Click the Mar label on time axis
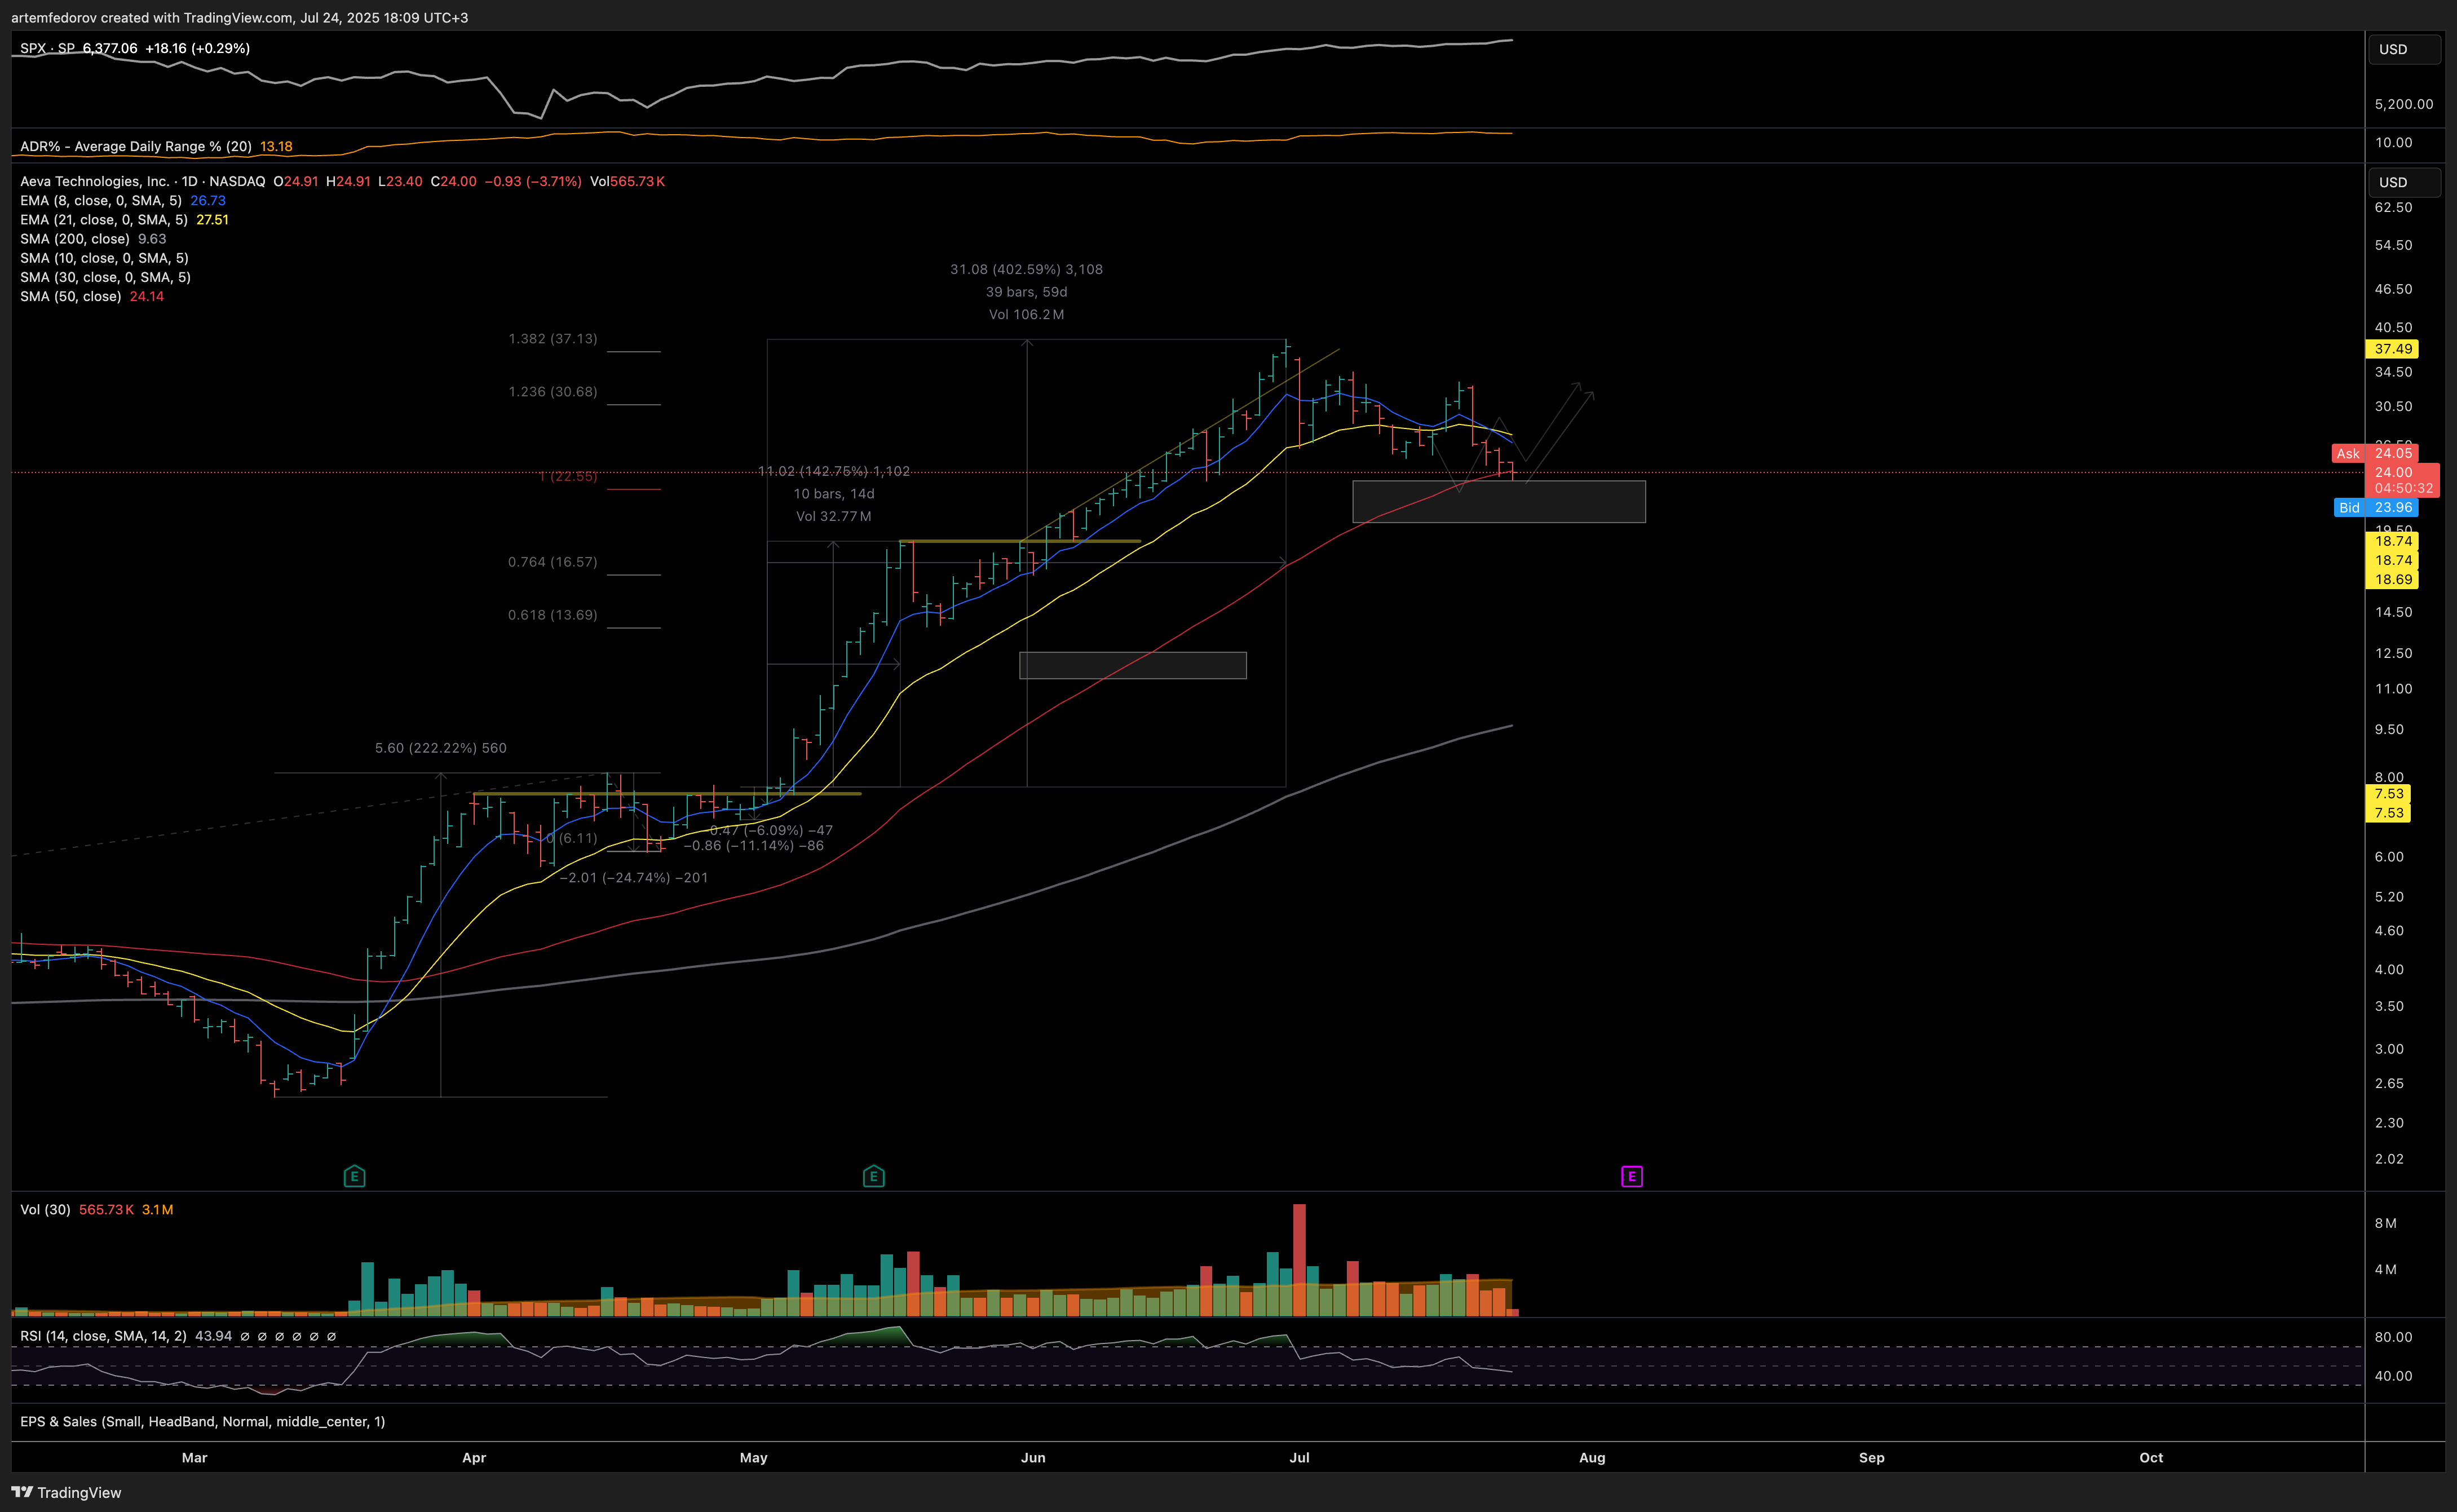Screen dimensions: 2457x1512 click(194, 1457)
